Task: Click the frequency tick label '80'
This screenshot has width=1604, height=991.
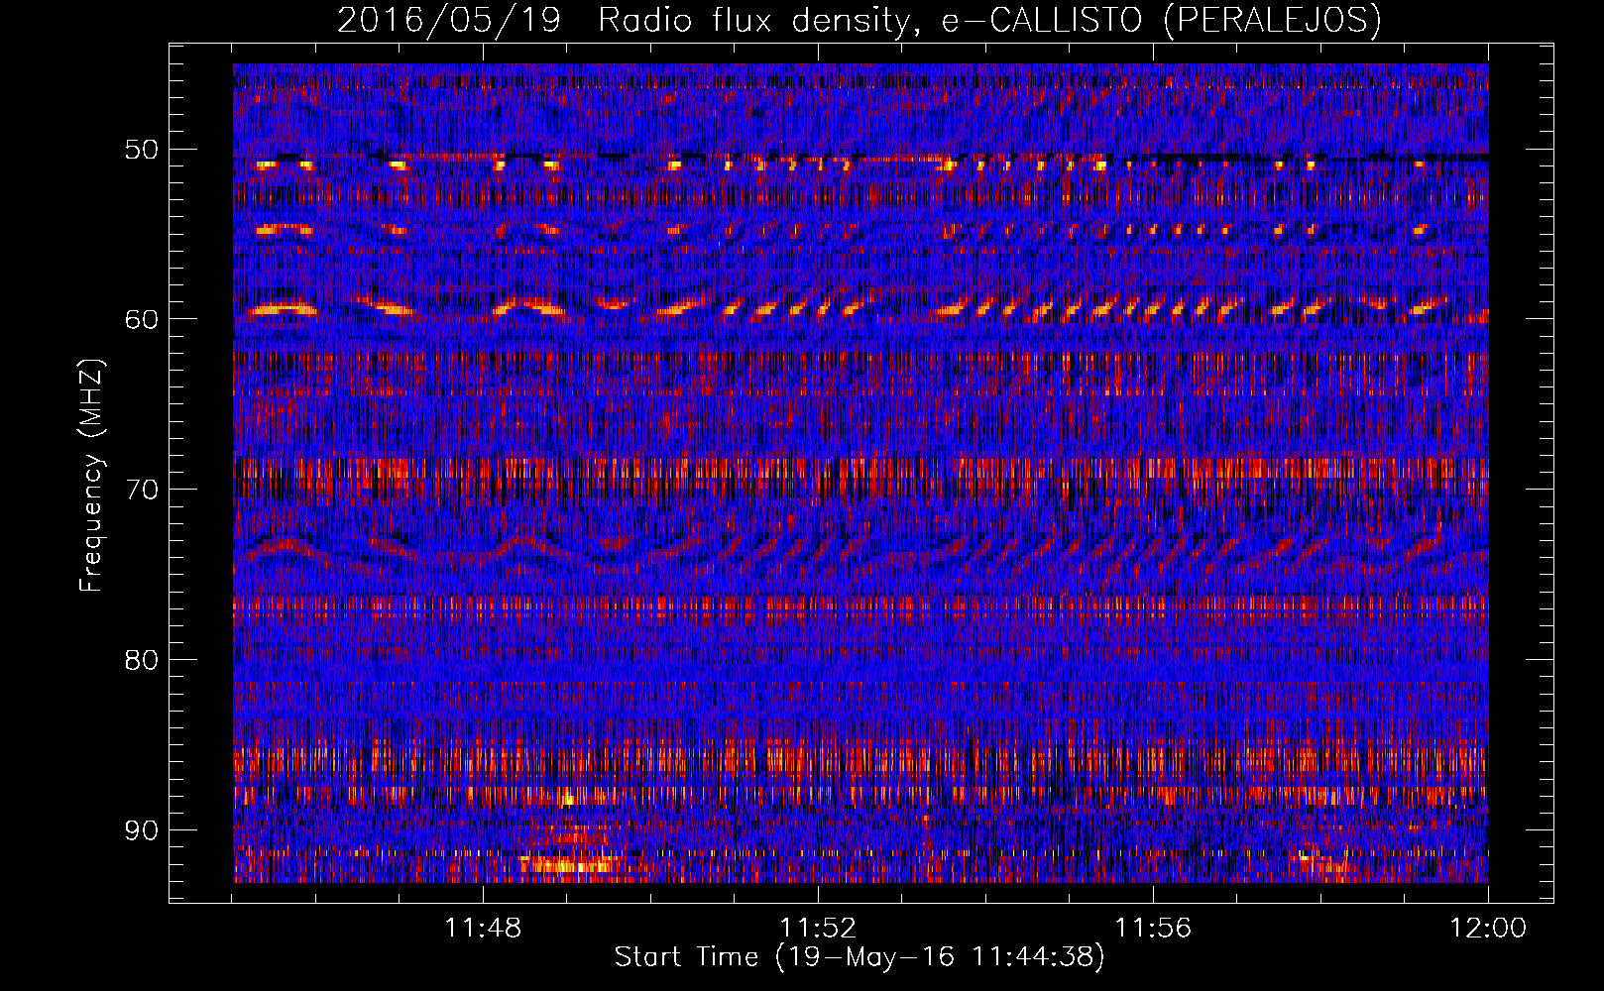Action: pyautogui.click(x=142, y=659)
